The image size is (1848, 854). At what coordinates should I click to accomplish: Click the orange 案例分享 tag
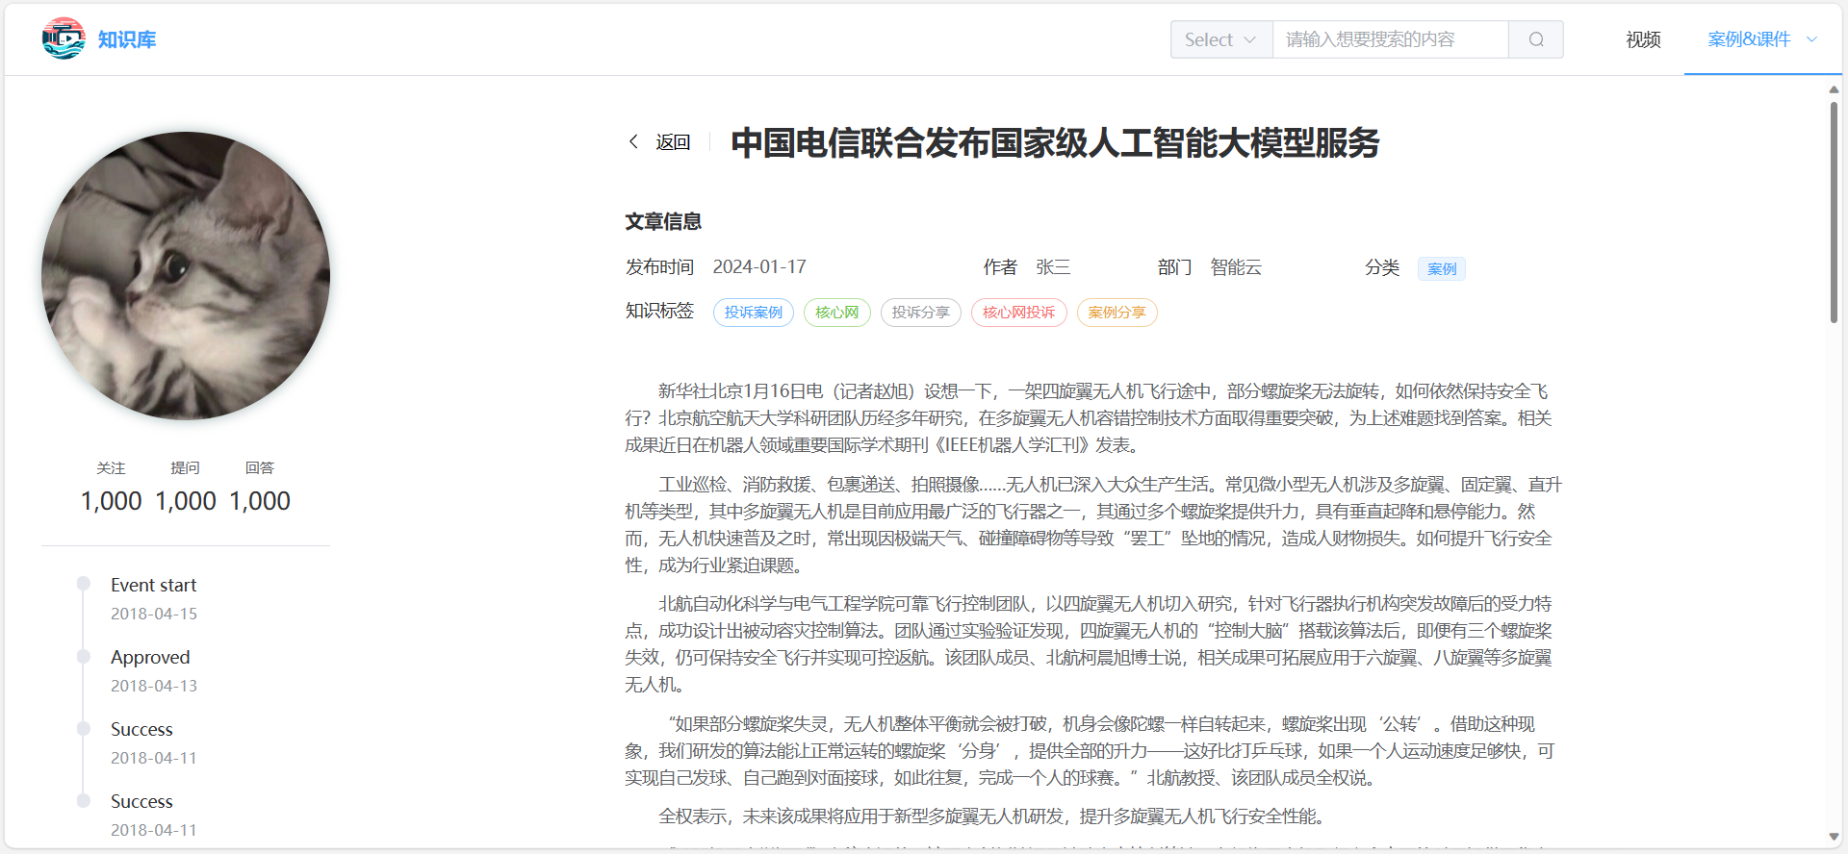(1116, 313)
